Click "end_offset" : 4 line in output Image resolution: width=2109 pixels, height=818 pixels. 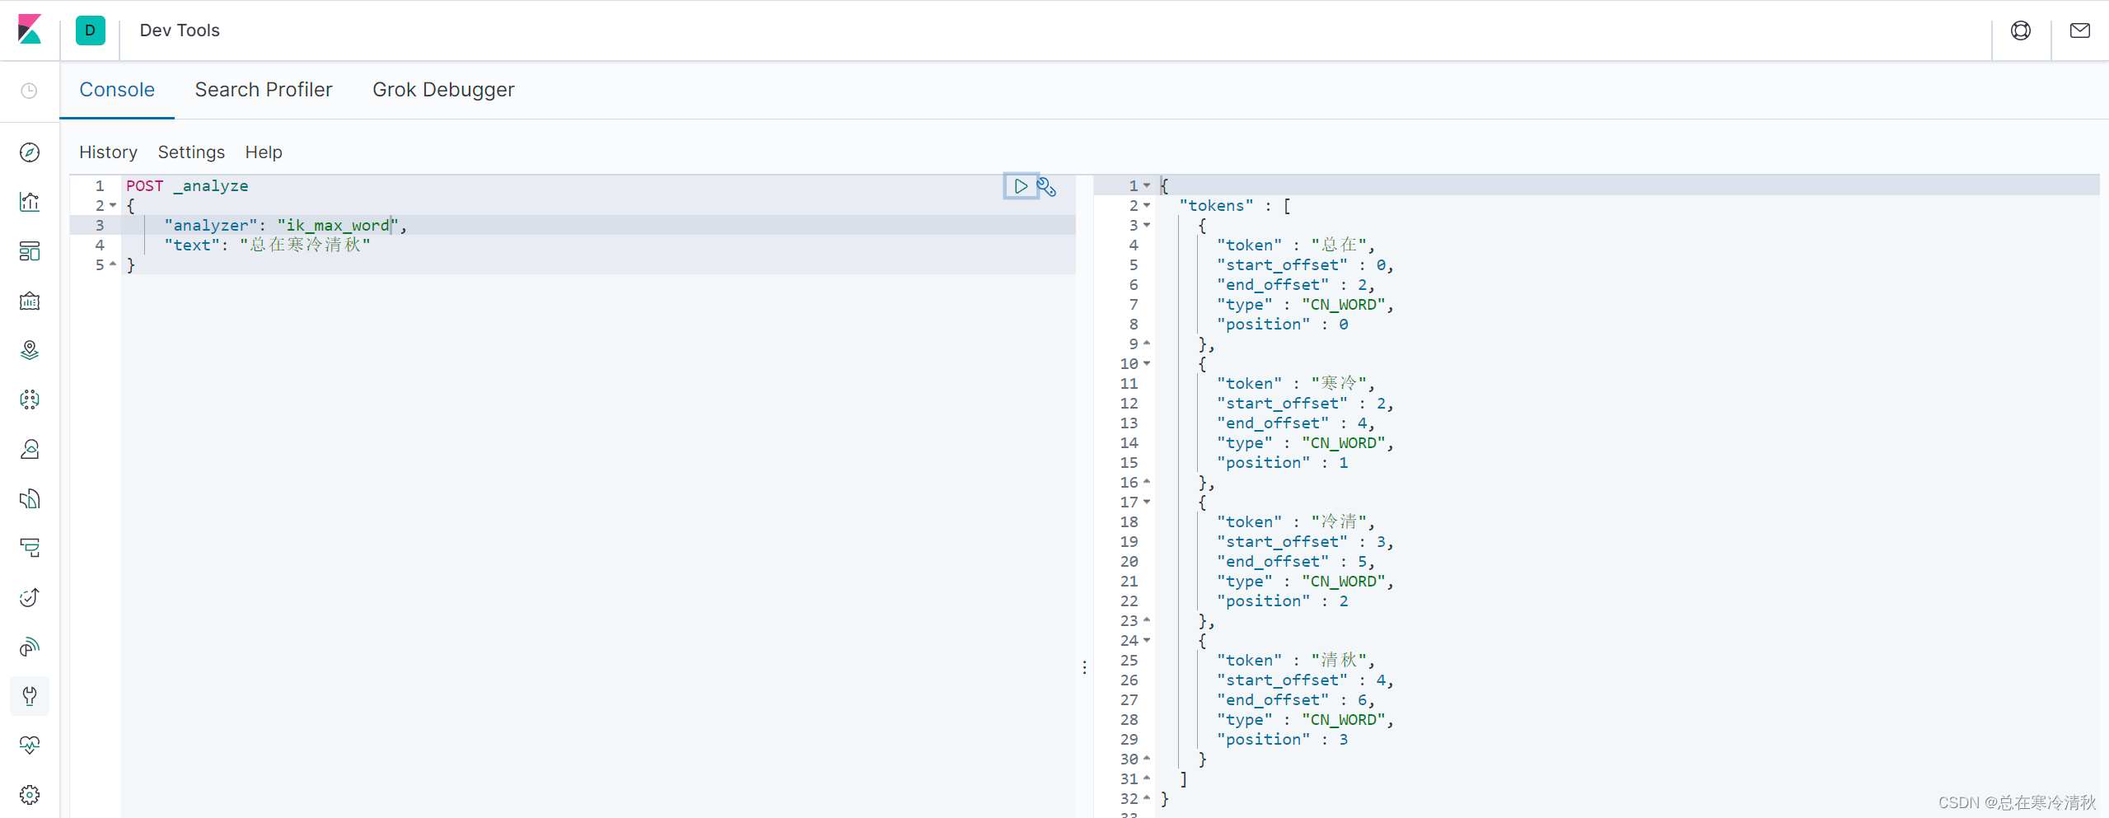click(1296, 423)
